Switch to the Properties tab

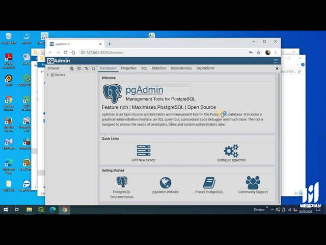pos(129,68)
